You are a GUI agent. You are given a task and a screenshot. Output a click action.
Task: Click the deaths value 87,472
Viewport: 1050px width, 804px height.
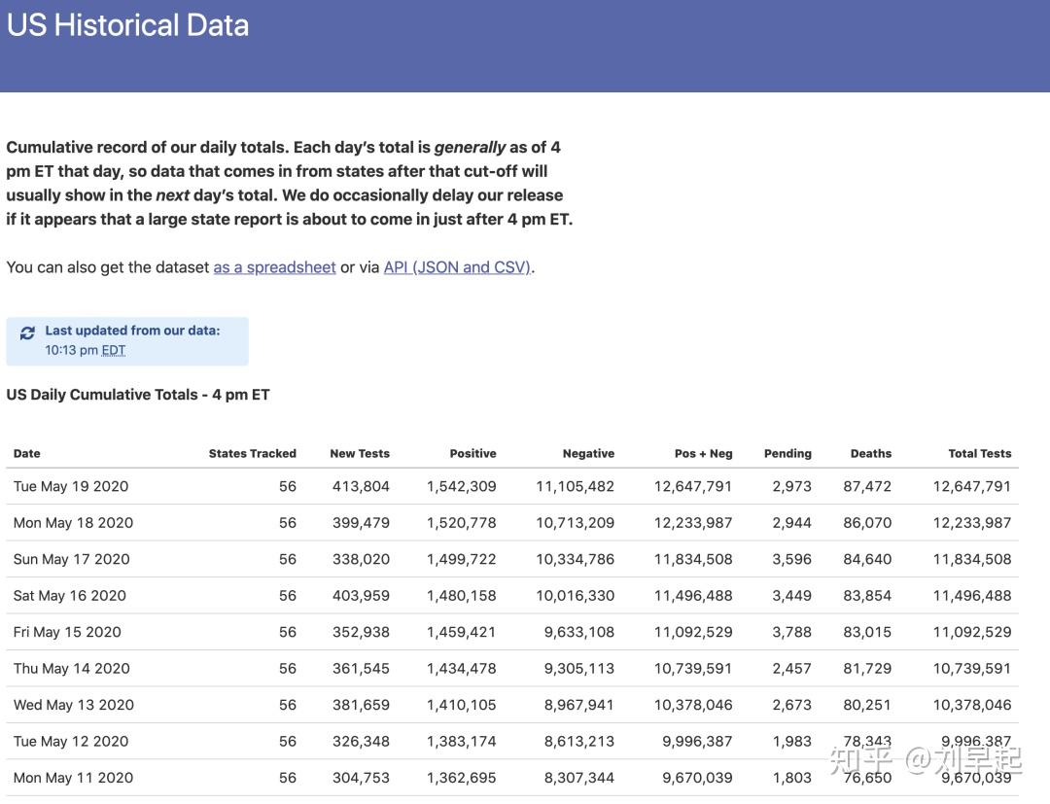pos(866,486)
